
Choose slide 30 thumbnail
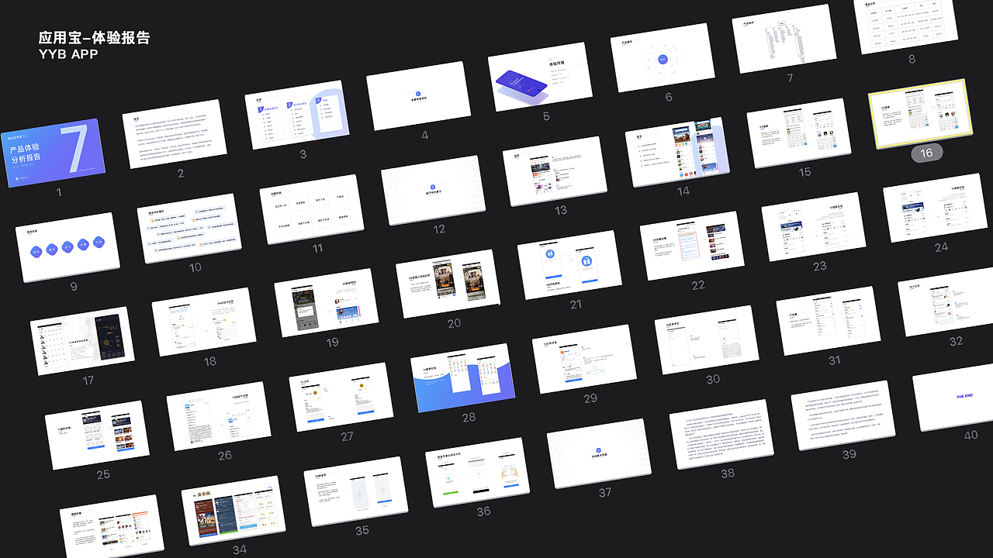[x=708, y=341]
